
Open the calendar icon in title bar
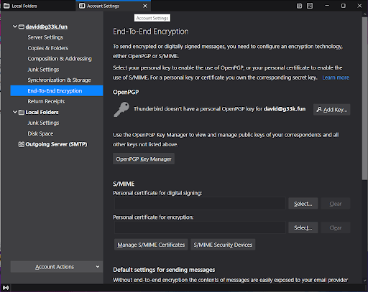point(299,6)
